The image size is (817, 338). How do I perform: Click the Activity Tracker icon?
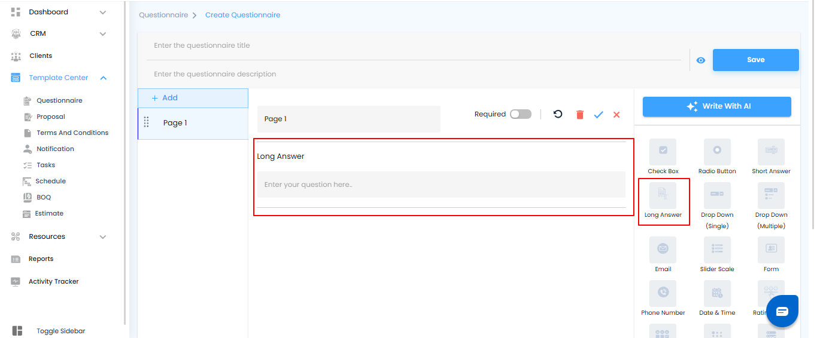(x=16, y=282)
